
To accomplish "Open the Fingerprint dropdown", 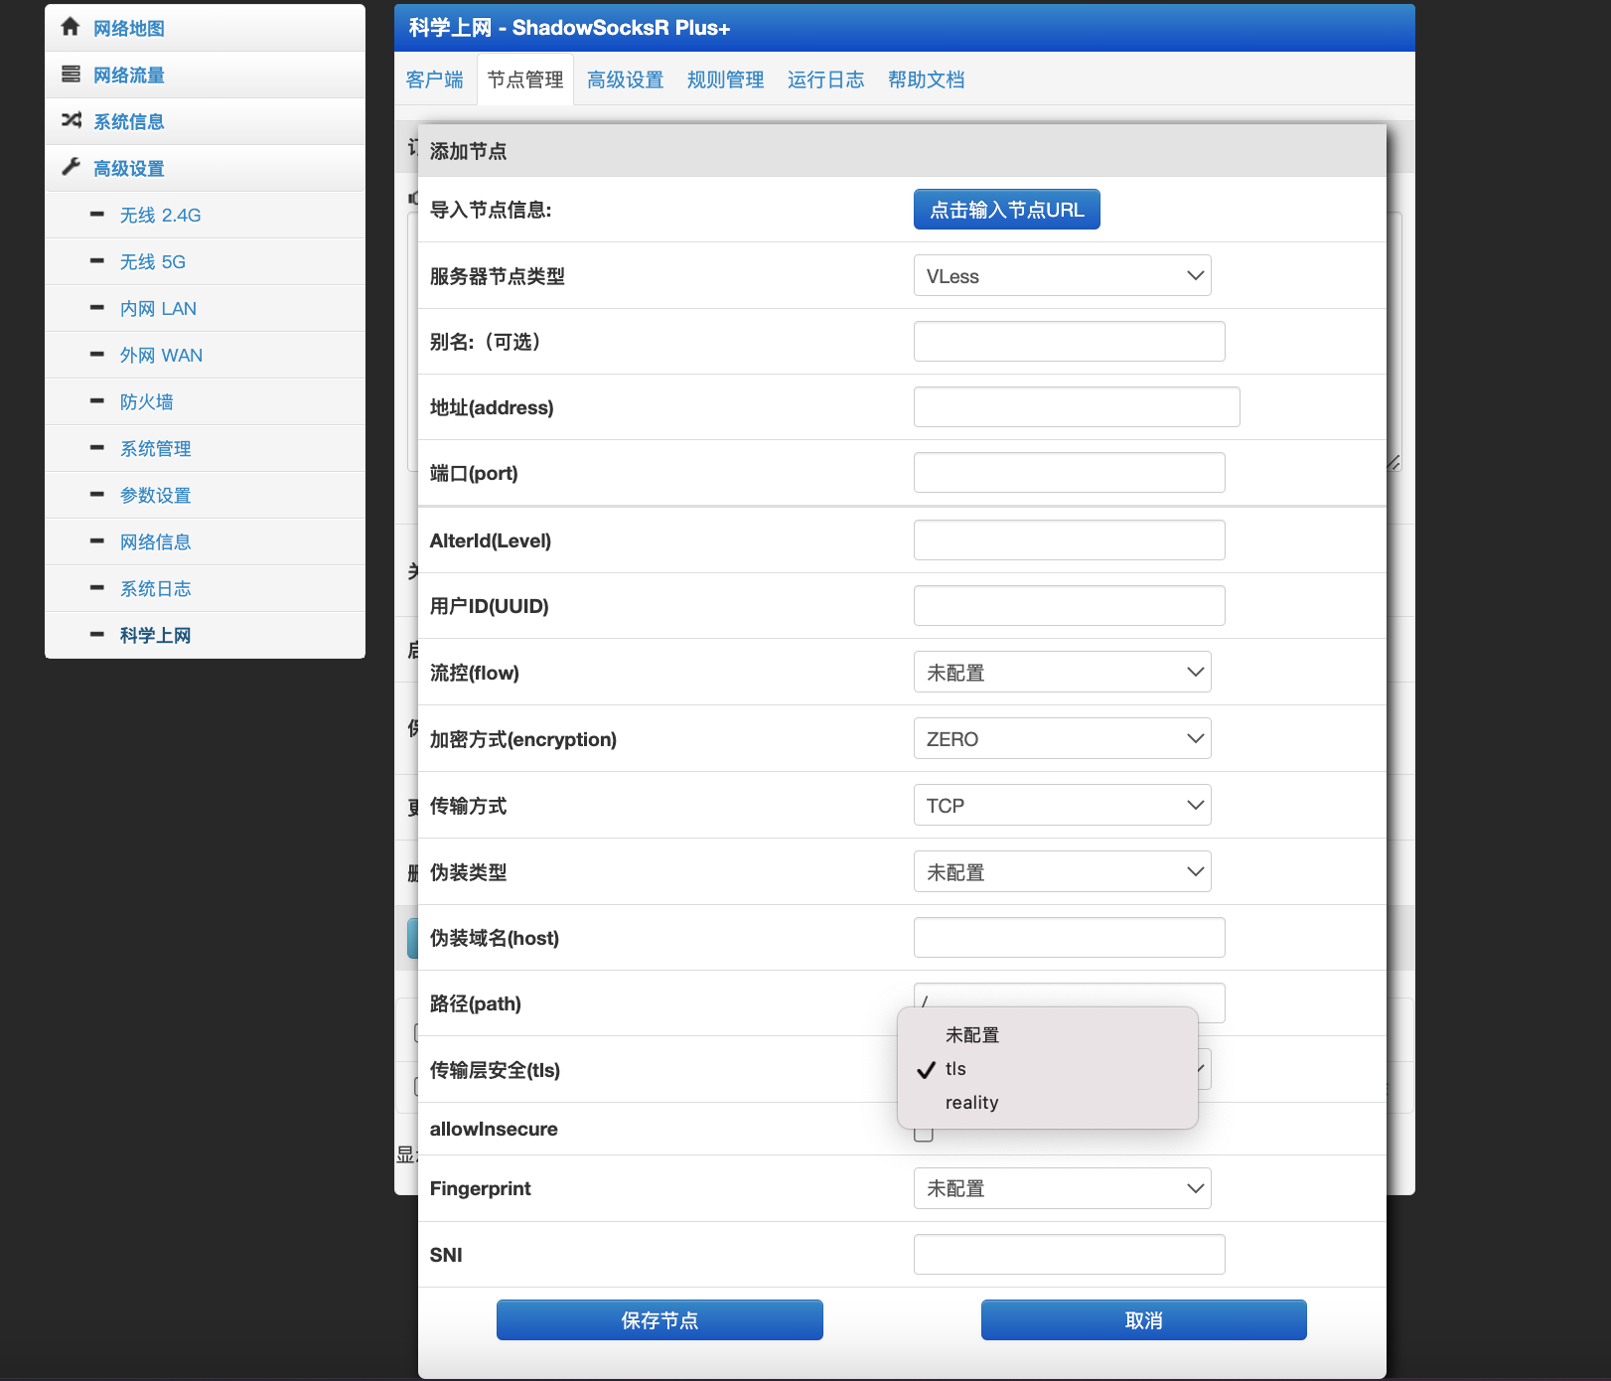I will point(1063,1188).
